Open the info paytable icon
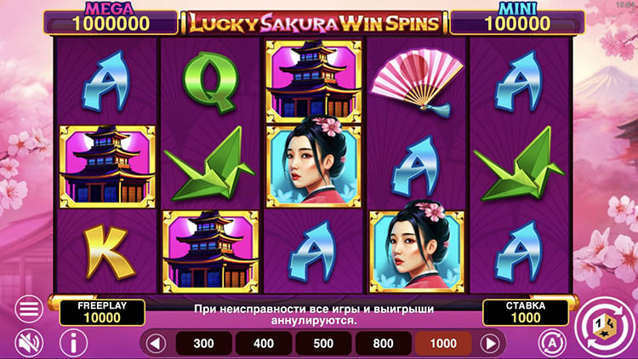The width and height of the screenshot is (638, 359). (x=74, y=343)
